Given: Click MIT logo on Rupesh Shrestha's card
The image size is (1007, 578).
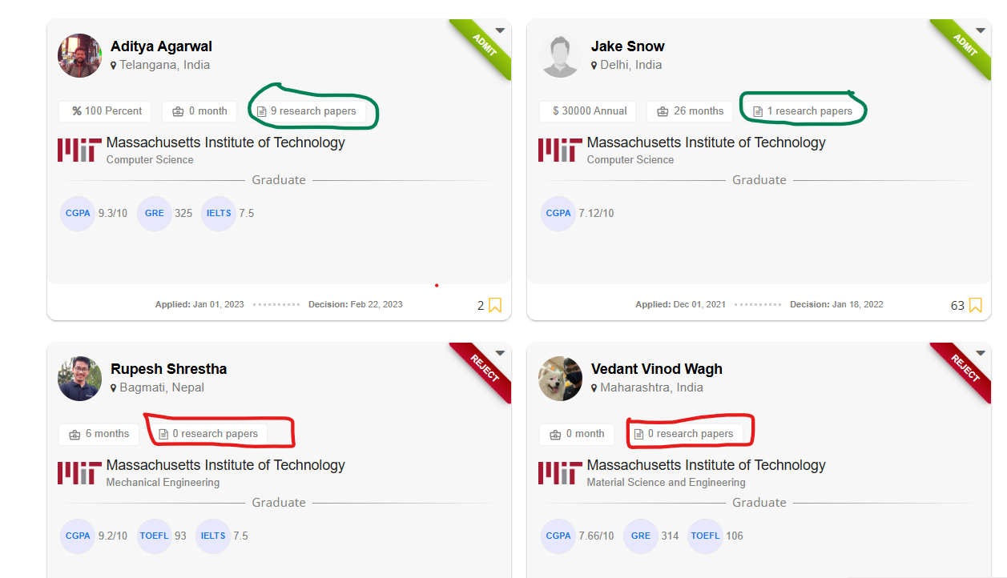Looking at the screenshot, I should 79,472.
